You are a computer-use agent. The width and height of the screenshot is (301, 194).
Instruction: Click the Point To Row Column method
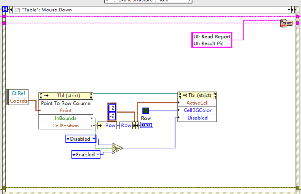click(66, 103)
